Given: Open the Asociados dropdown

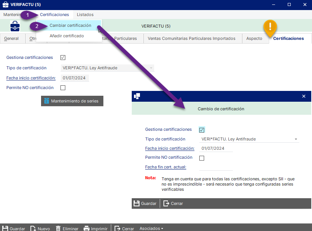Looking at the screenshot, I should (x=151, y=229).
